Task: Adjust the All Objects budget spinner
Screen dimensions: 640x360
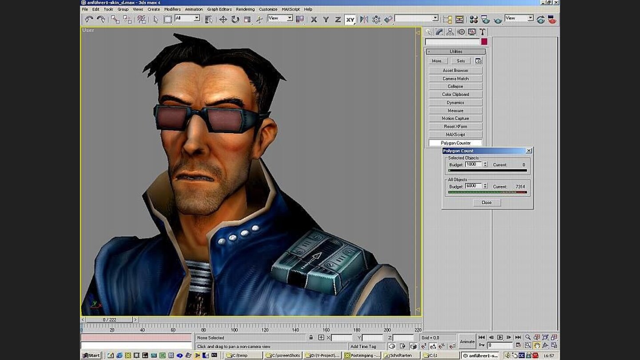Action: point(485,186)
